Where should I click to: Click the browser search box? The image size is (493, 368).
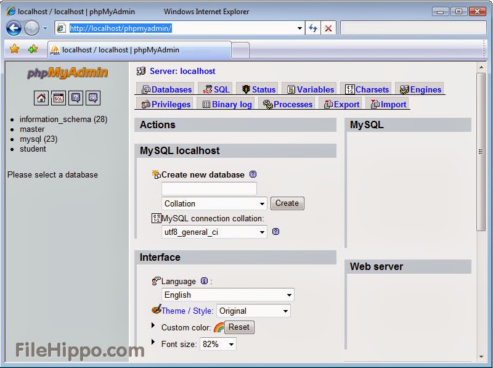coord(414,28)
